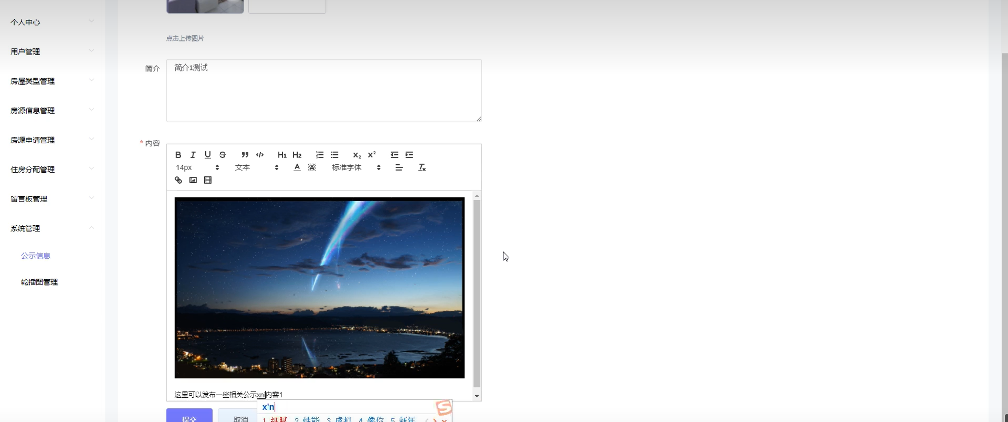Expand the 用户管理 sidebar menu

click(x=52, y=51)
